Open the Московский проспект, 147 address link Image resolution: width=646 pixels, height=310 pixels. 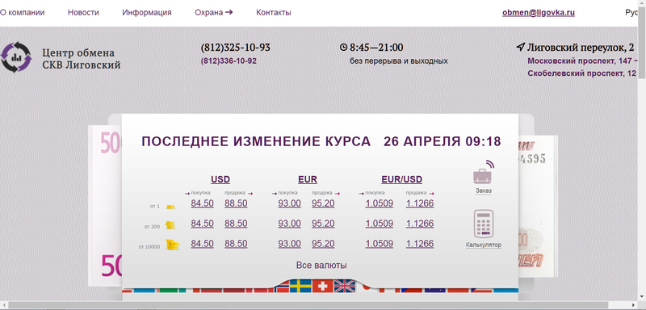582,61
